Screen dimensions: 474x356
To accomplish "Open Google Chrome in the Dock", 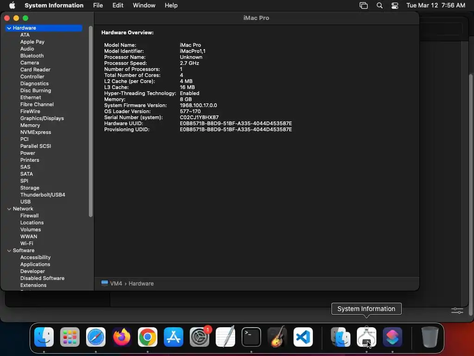I will pos(148,337).
